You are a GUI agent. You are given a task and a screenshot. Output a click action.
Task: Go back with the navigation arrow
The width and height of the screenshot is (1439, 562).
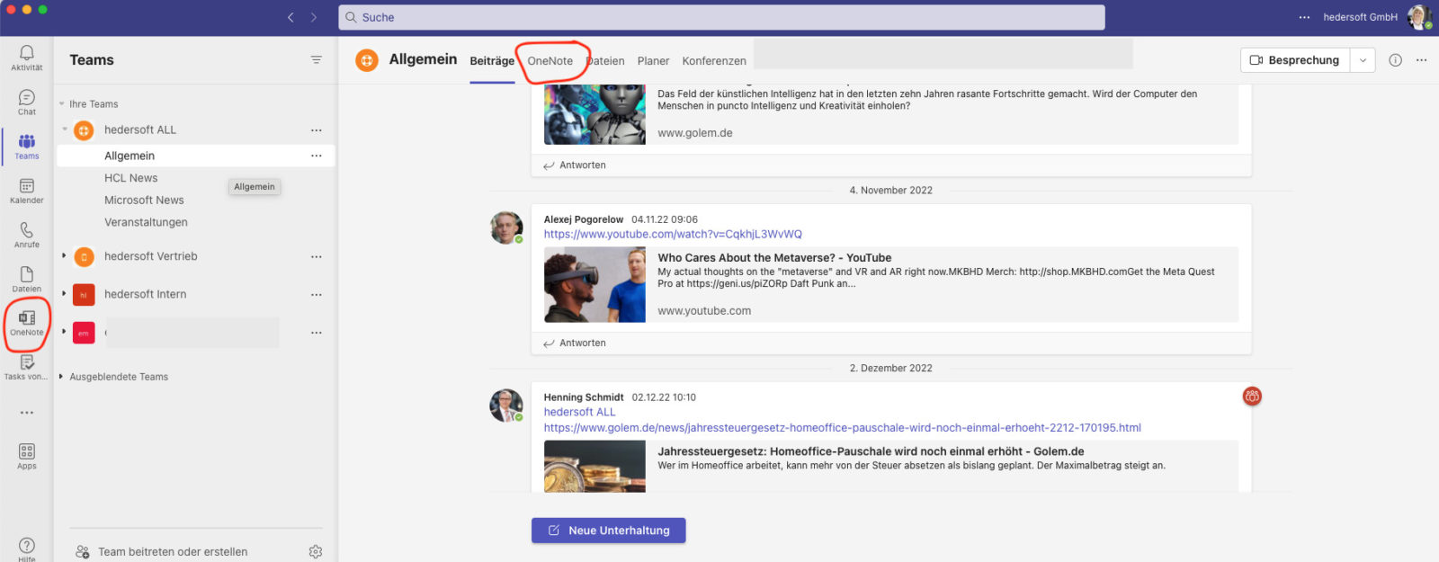coord(290,17)
